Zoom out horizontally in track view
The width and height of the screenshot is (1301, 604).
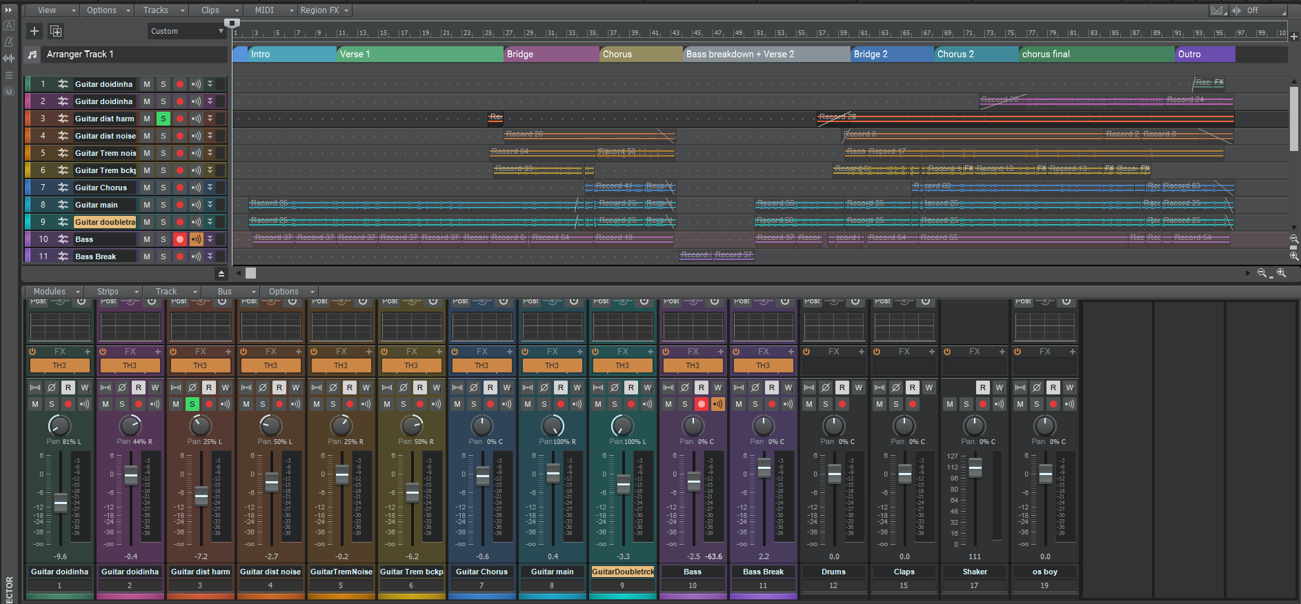pos(1262,273)
